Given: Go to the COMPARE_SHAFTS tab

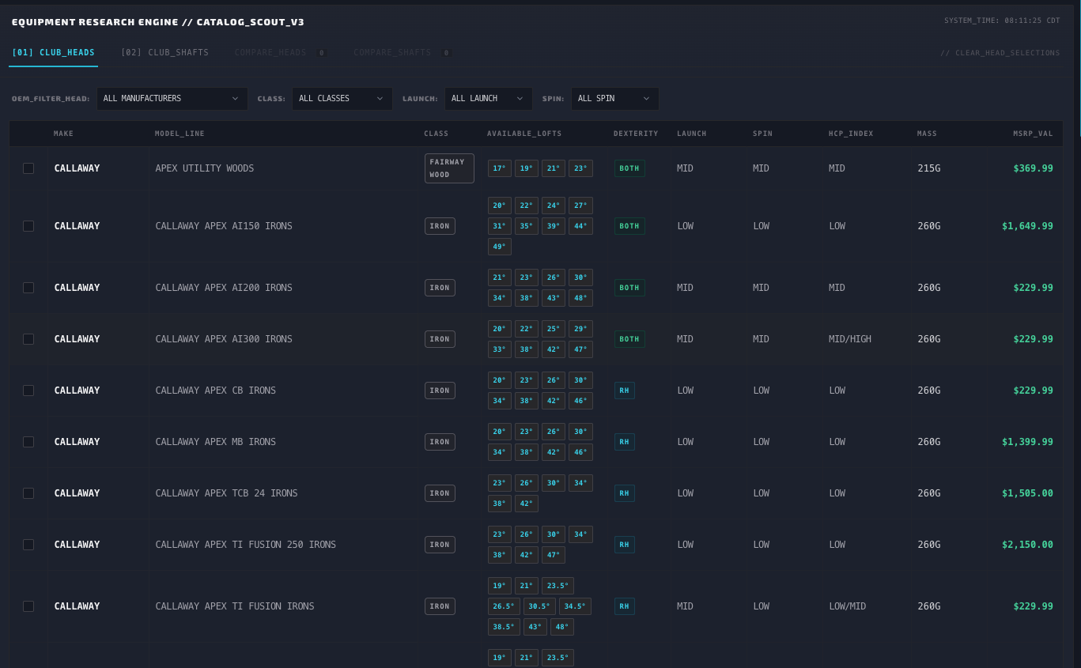Looking at the screenshot, I should point(403,53).
